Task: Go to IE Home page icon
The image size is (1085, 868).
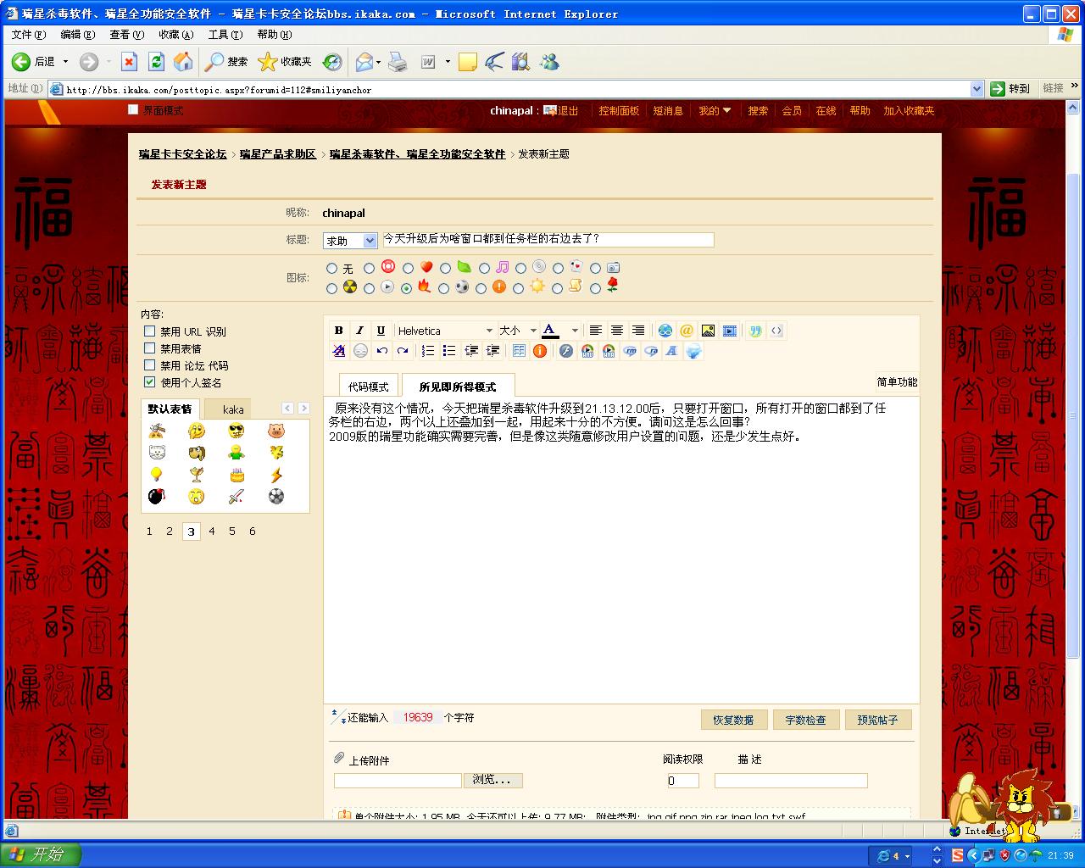Action: [182, 62]
